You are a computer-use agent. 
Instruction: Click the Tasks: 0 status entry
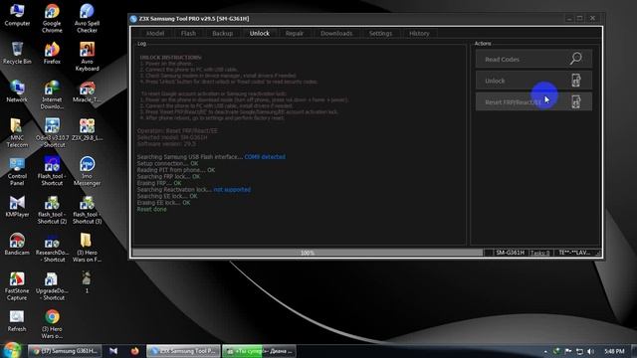(540, 253)
